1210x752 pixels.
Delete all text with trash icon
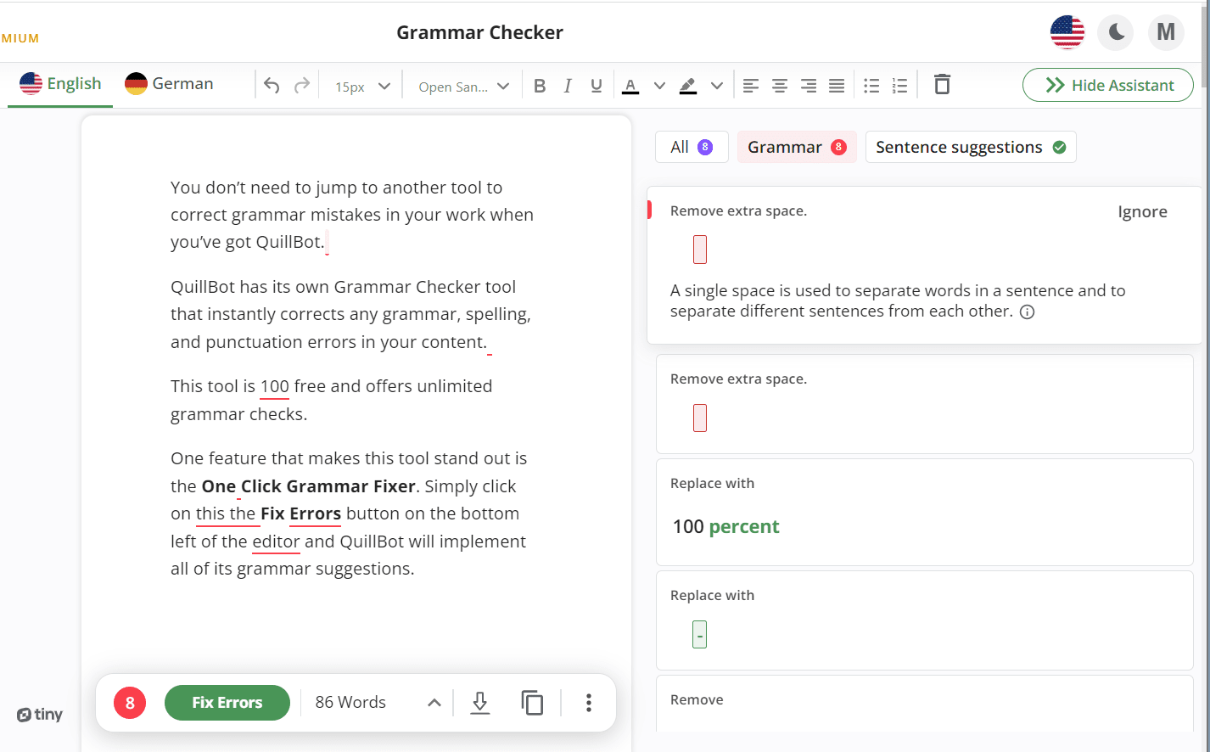(942, 85)
